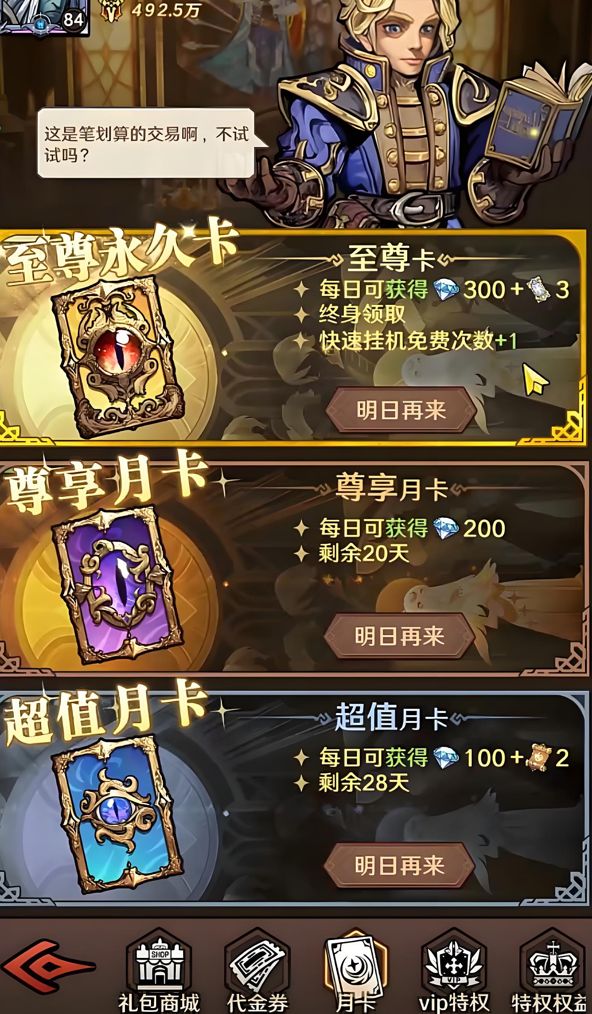
Task: Tap the crystal ticket icon next to 3
Action: (538, 289)
